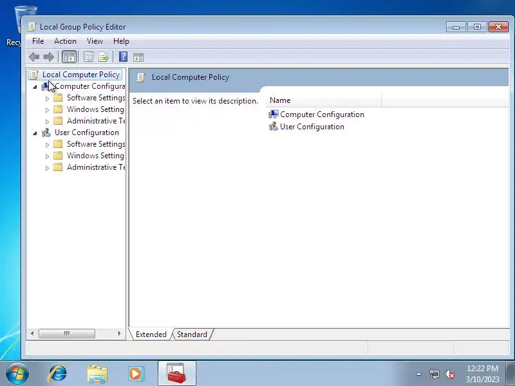This screenshot has width=515, height=386.
Task: Click the muted volume tray icon
Action: pos(449,374)
